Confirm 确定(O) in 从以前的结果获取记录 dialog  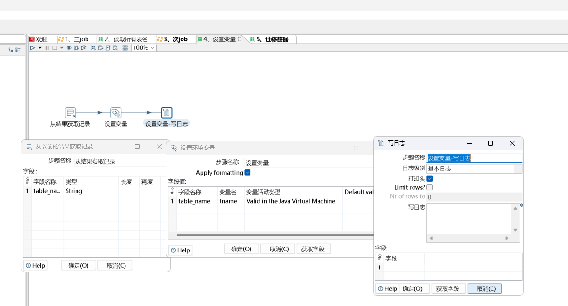(78, 266)
